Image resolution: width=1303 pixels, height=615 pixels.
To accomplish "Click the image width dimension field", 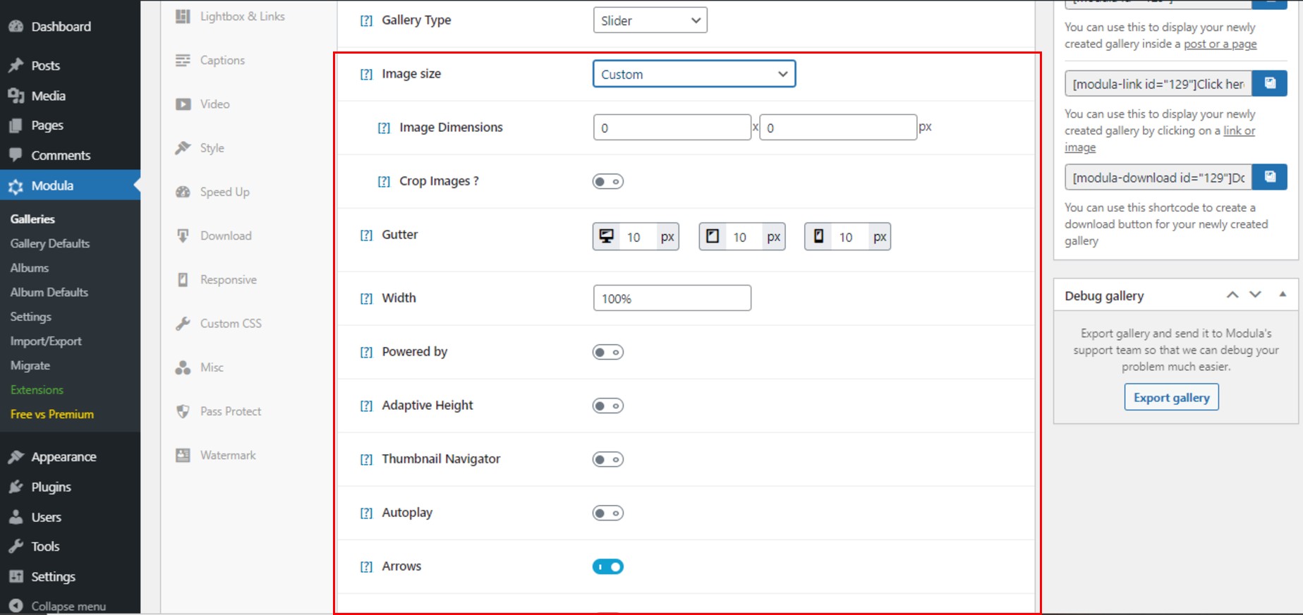I will pyautogui.click(x=672, y=128).
